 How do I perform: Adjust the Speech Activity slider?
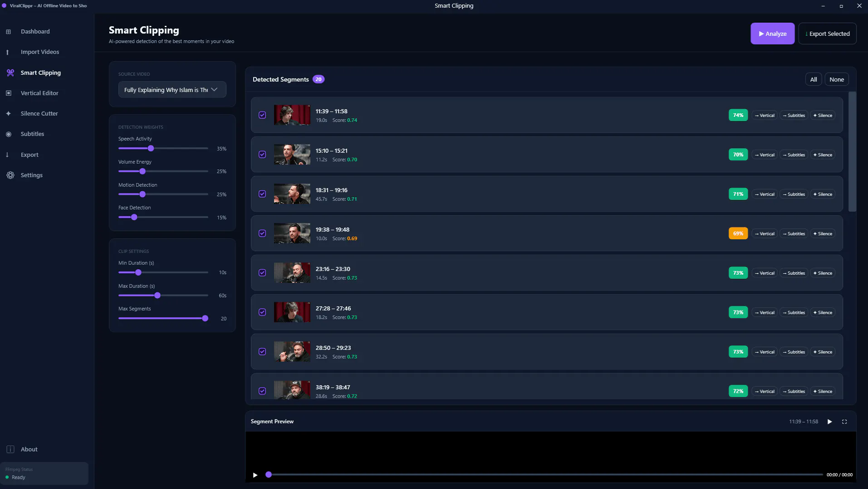[151, 149]
